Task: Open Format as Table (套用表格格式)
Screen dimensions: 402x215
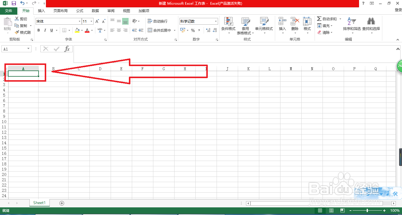Action: pos(245,26)
